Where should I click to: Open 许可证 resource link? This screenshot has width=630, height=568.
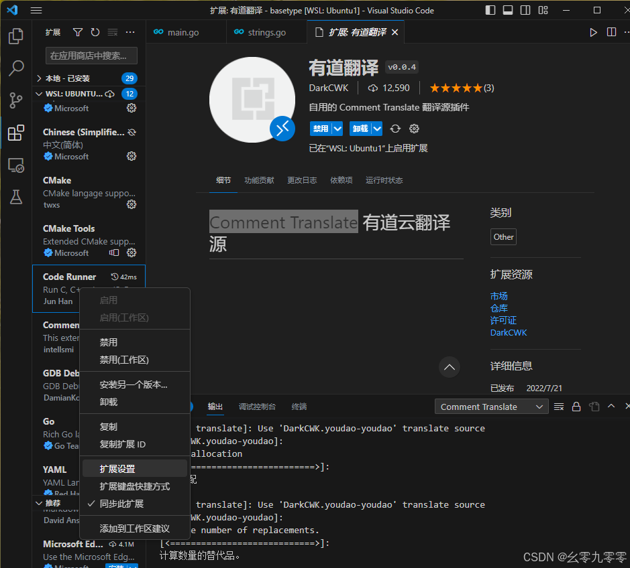click(x=503, y=320)
